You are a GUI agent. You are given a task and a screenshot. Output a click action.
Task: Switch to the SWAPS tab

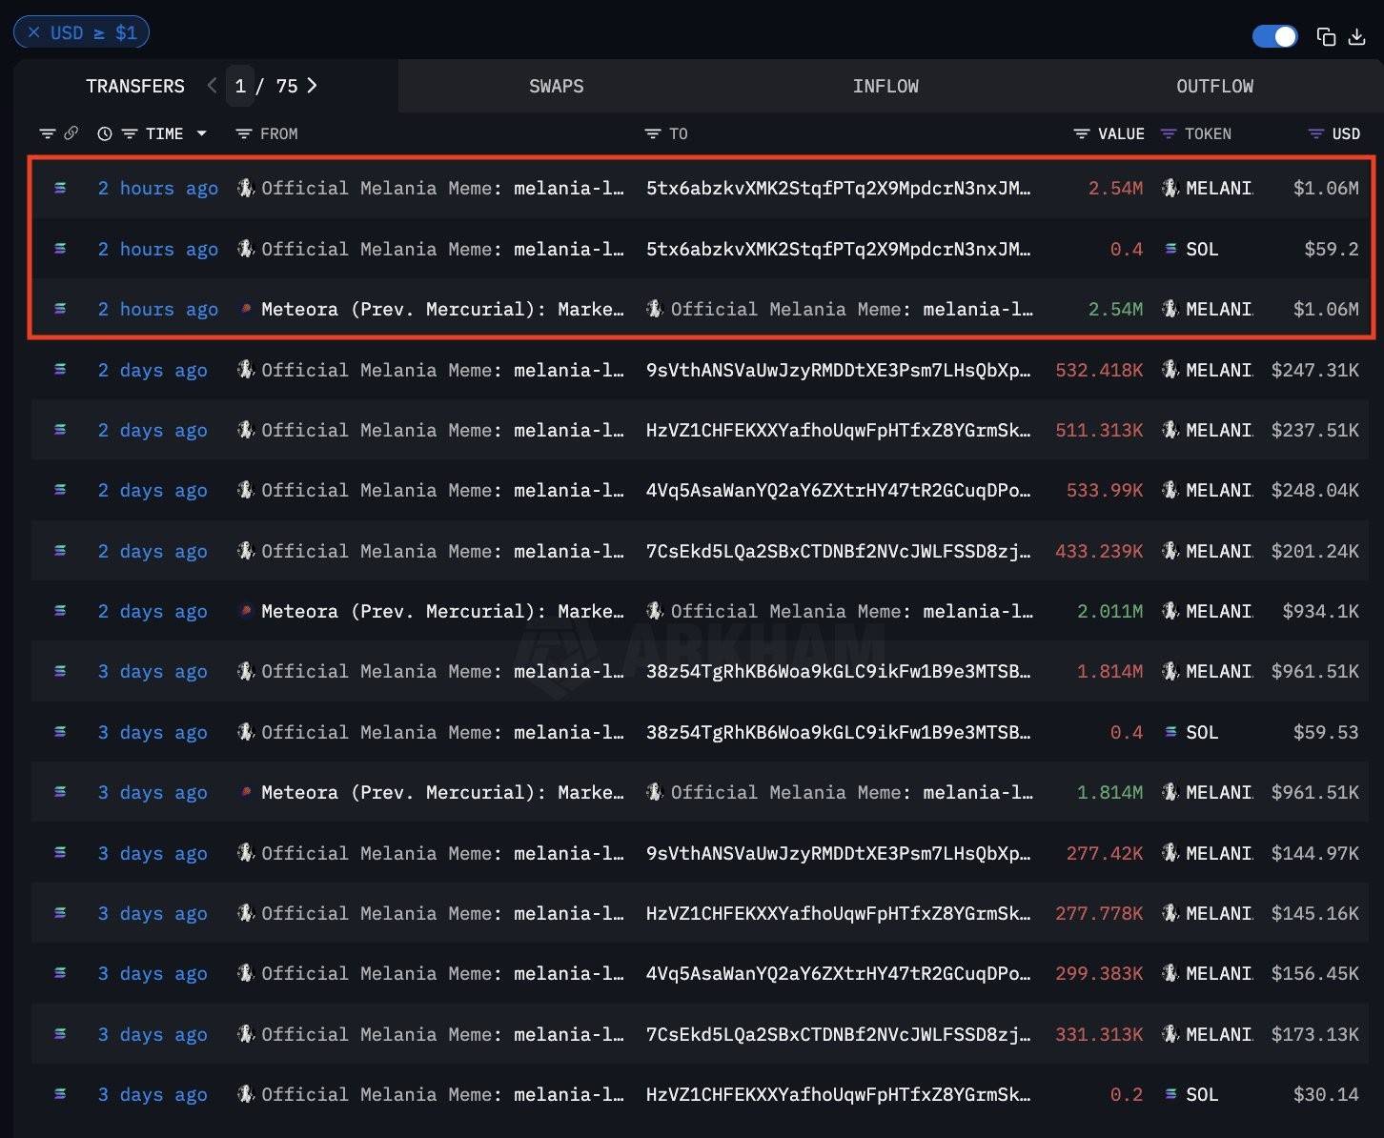click(x=557, y=86)
